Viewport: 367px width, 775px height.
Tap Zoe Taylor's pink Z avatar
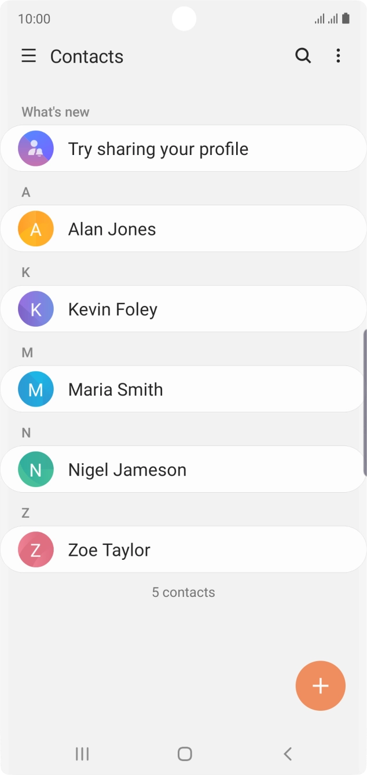(x=36, y=550)
